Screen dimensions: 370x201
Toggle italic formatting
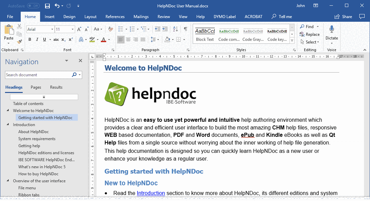[x=37, y=39]
